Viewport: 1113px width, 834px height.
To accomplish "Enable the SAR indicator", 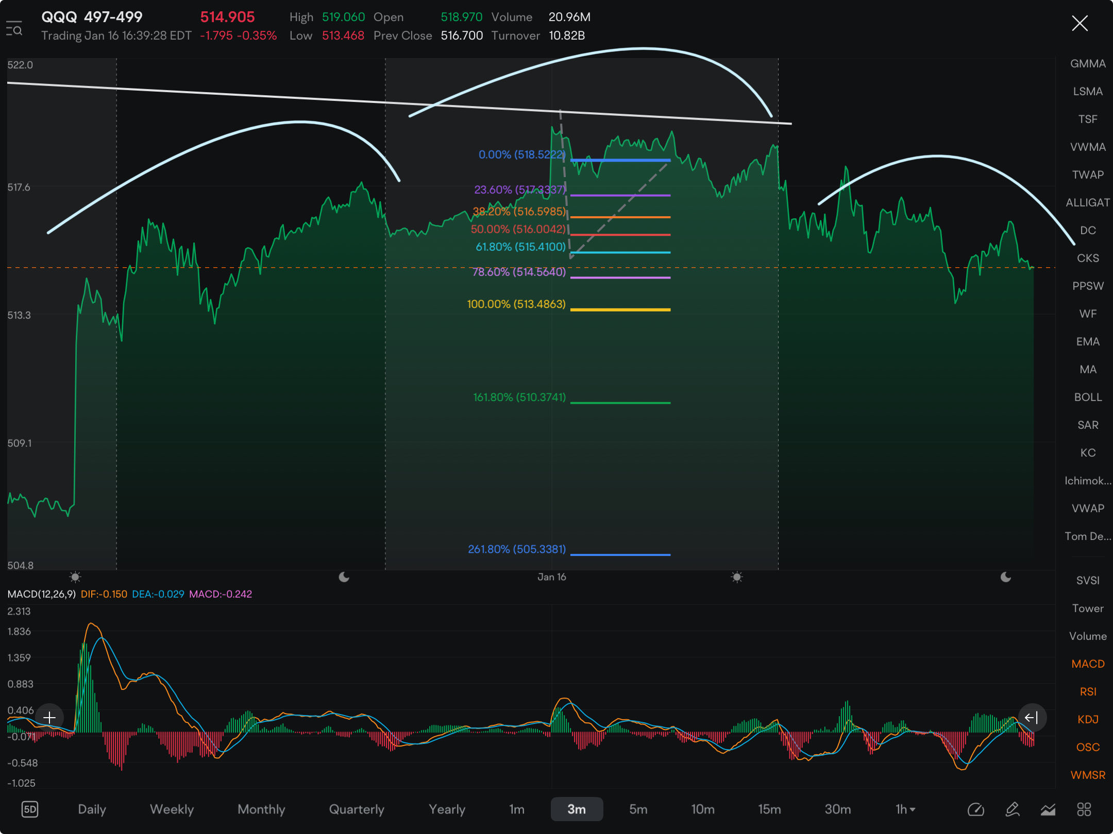I will pyautogui.click(x=1088, y=425).
